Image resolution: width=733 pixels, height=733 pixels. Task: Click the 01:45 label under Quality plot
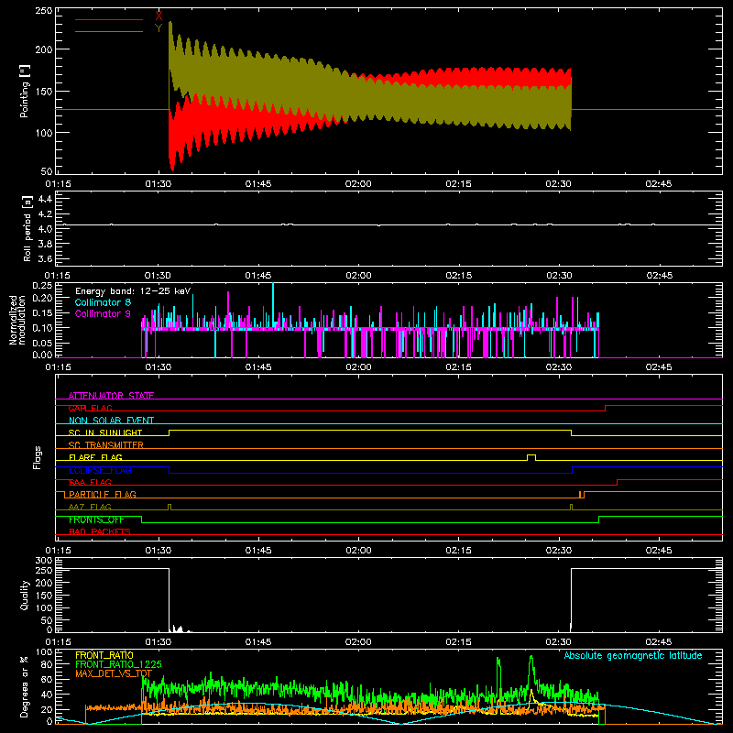click(258, 642)
